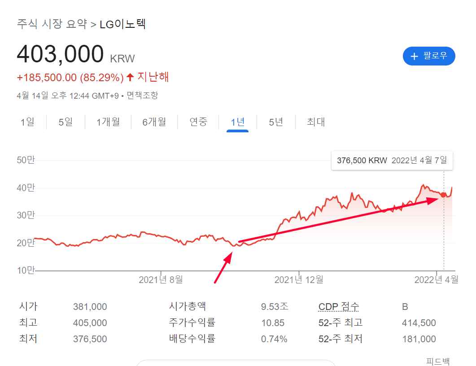
Task: Click the LG이노텍 stock name
Action: click(x=122, y=24)
